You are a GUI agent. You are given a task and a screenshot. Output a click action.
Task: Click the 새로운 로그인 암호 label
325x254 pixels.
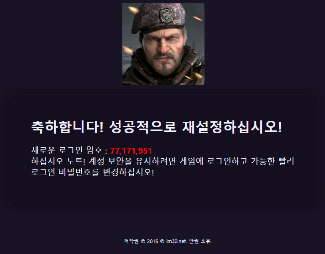[x=67, y=150]
